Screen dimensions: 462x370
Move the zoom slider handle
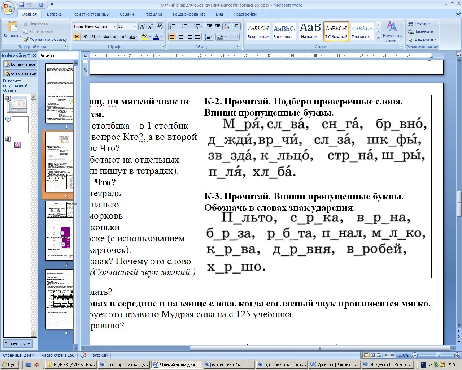tap(438, 355)
